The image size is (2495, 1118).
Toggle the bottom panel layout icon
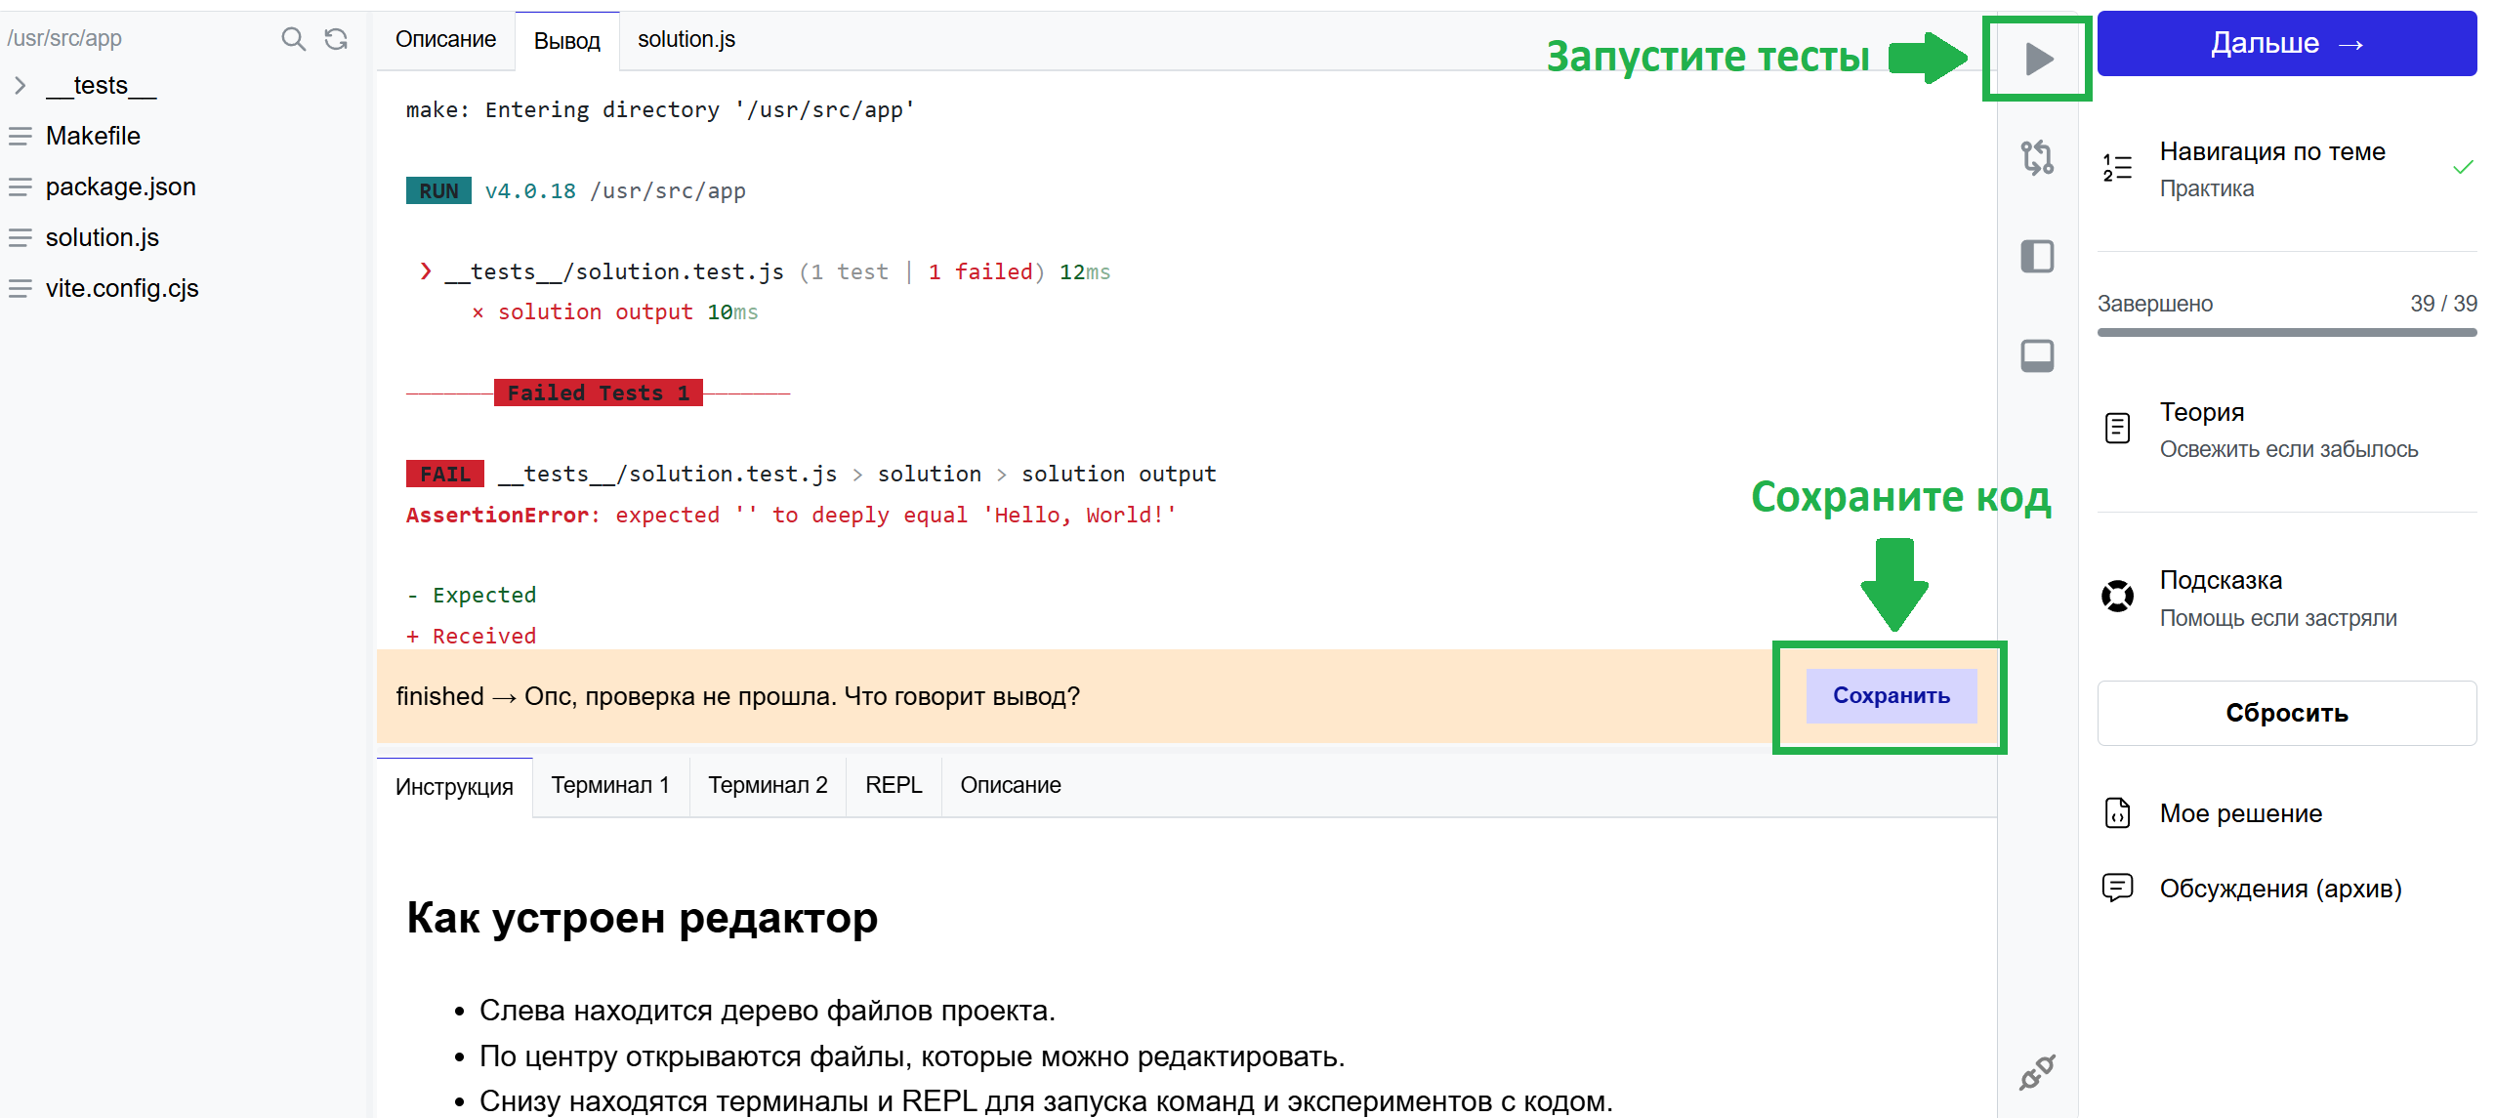tap(2037, 355)
